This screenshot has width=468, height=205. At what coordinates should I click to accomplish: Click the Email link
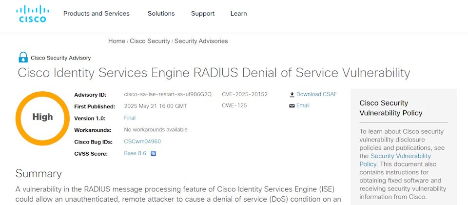303,105
